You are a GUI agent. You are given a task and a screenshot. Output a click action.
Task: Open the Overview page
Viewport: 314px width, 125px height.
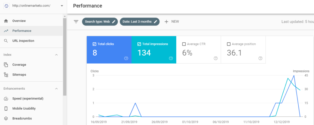(x=19, y=21)
